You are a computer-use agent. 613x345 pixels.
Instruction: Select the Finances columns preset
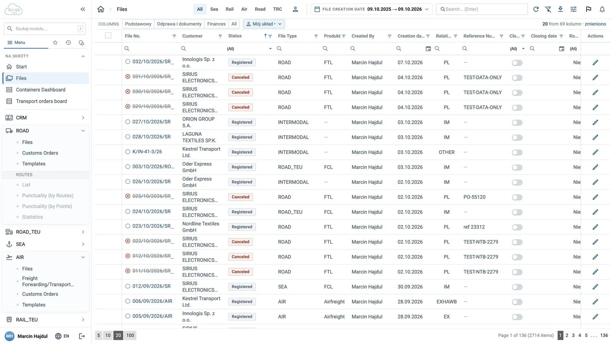[216, 24]
